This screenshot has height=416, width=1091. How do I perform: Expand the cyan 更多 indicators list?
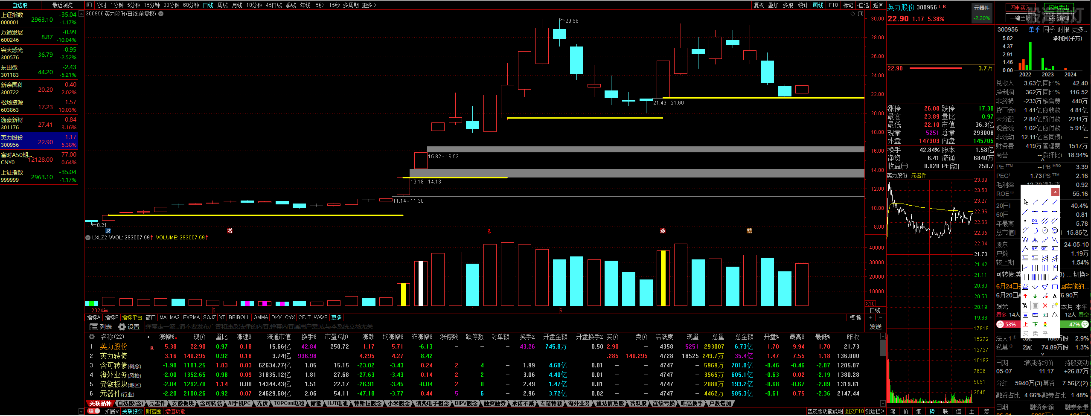coord(337,317)
